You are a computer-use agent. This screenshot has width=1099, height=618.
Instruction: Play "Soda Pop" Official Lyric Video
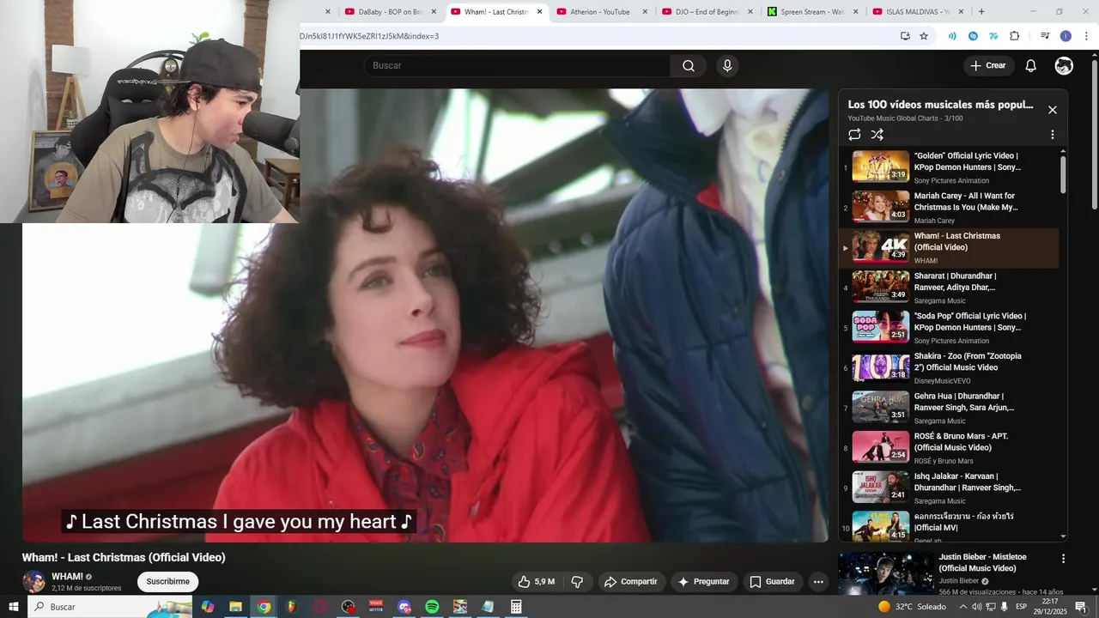pos(949,328)
